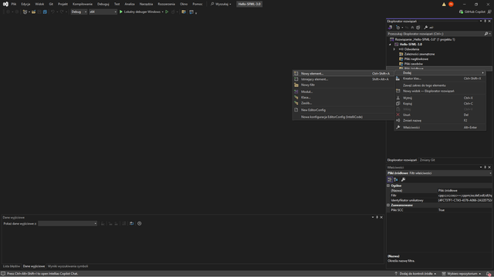Click the Save All toolbar icon
494x277 pixels.
pyautogui.click(x=45, y=12)
